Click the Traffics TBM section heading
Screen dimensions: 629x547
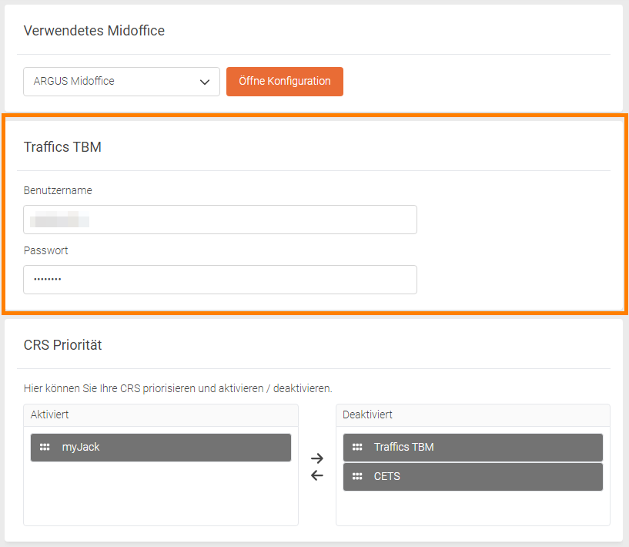[62, 147]
